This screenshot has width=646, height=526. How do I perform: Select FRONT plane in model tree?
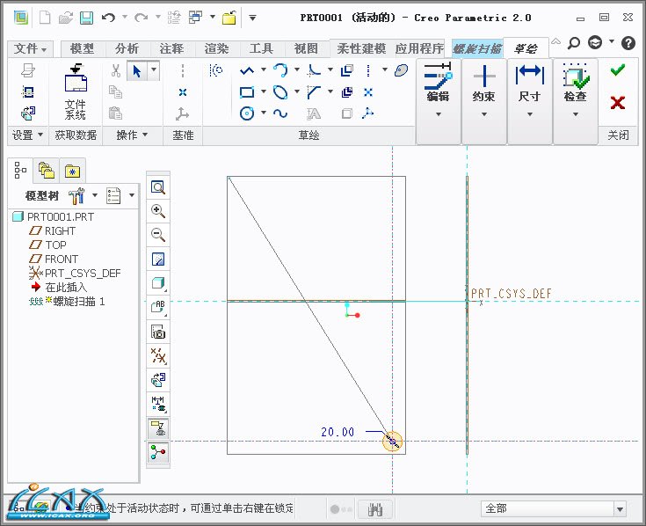point(53,259)
